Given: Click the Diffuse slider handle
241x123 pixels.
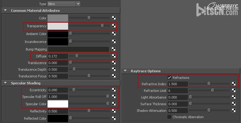Looking at the screenshot, I should click(x=77, y=56).
